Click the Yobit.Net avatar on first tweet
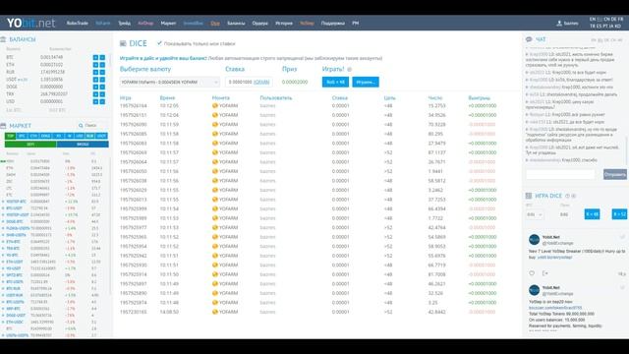This screenshot has width=629, height=354. pos(534,240)
